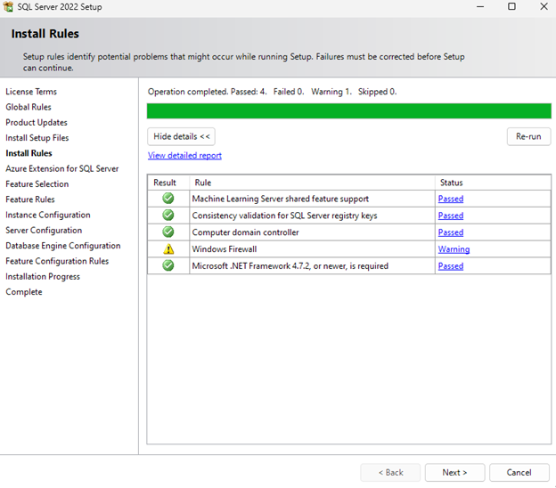The image size is (556, 488).
Task: Click the SQL Server Setup title bar icon
Action: pyautogui.click(x=8, y=6)
